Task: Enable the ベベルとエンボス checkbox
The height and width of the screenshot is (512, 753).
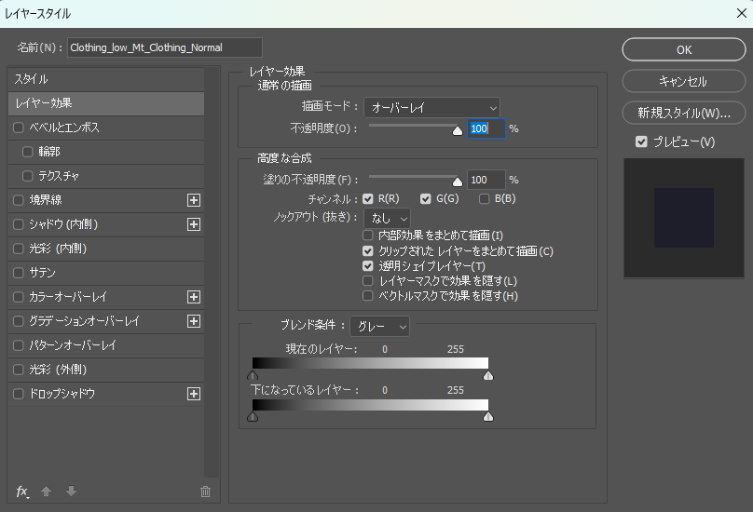Action: (19, 128)
